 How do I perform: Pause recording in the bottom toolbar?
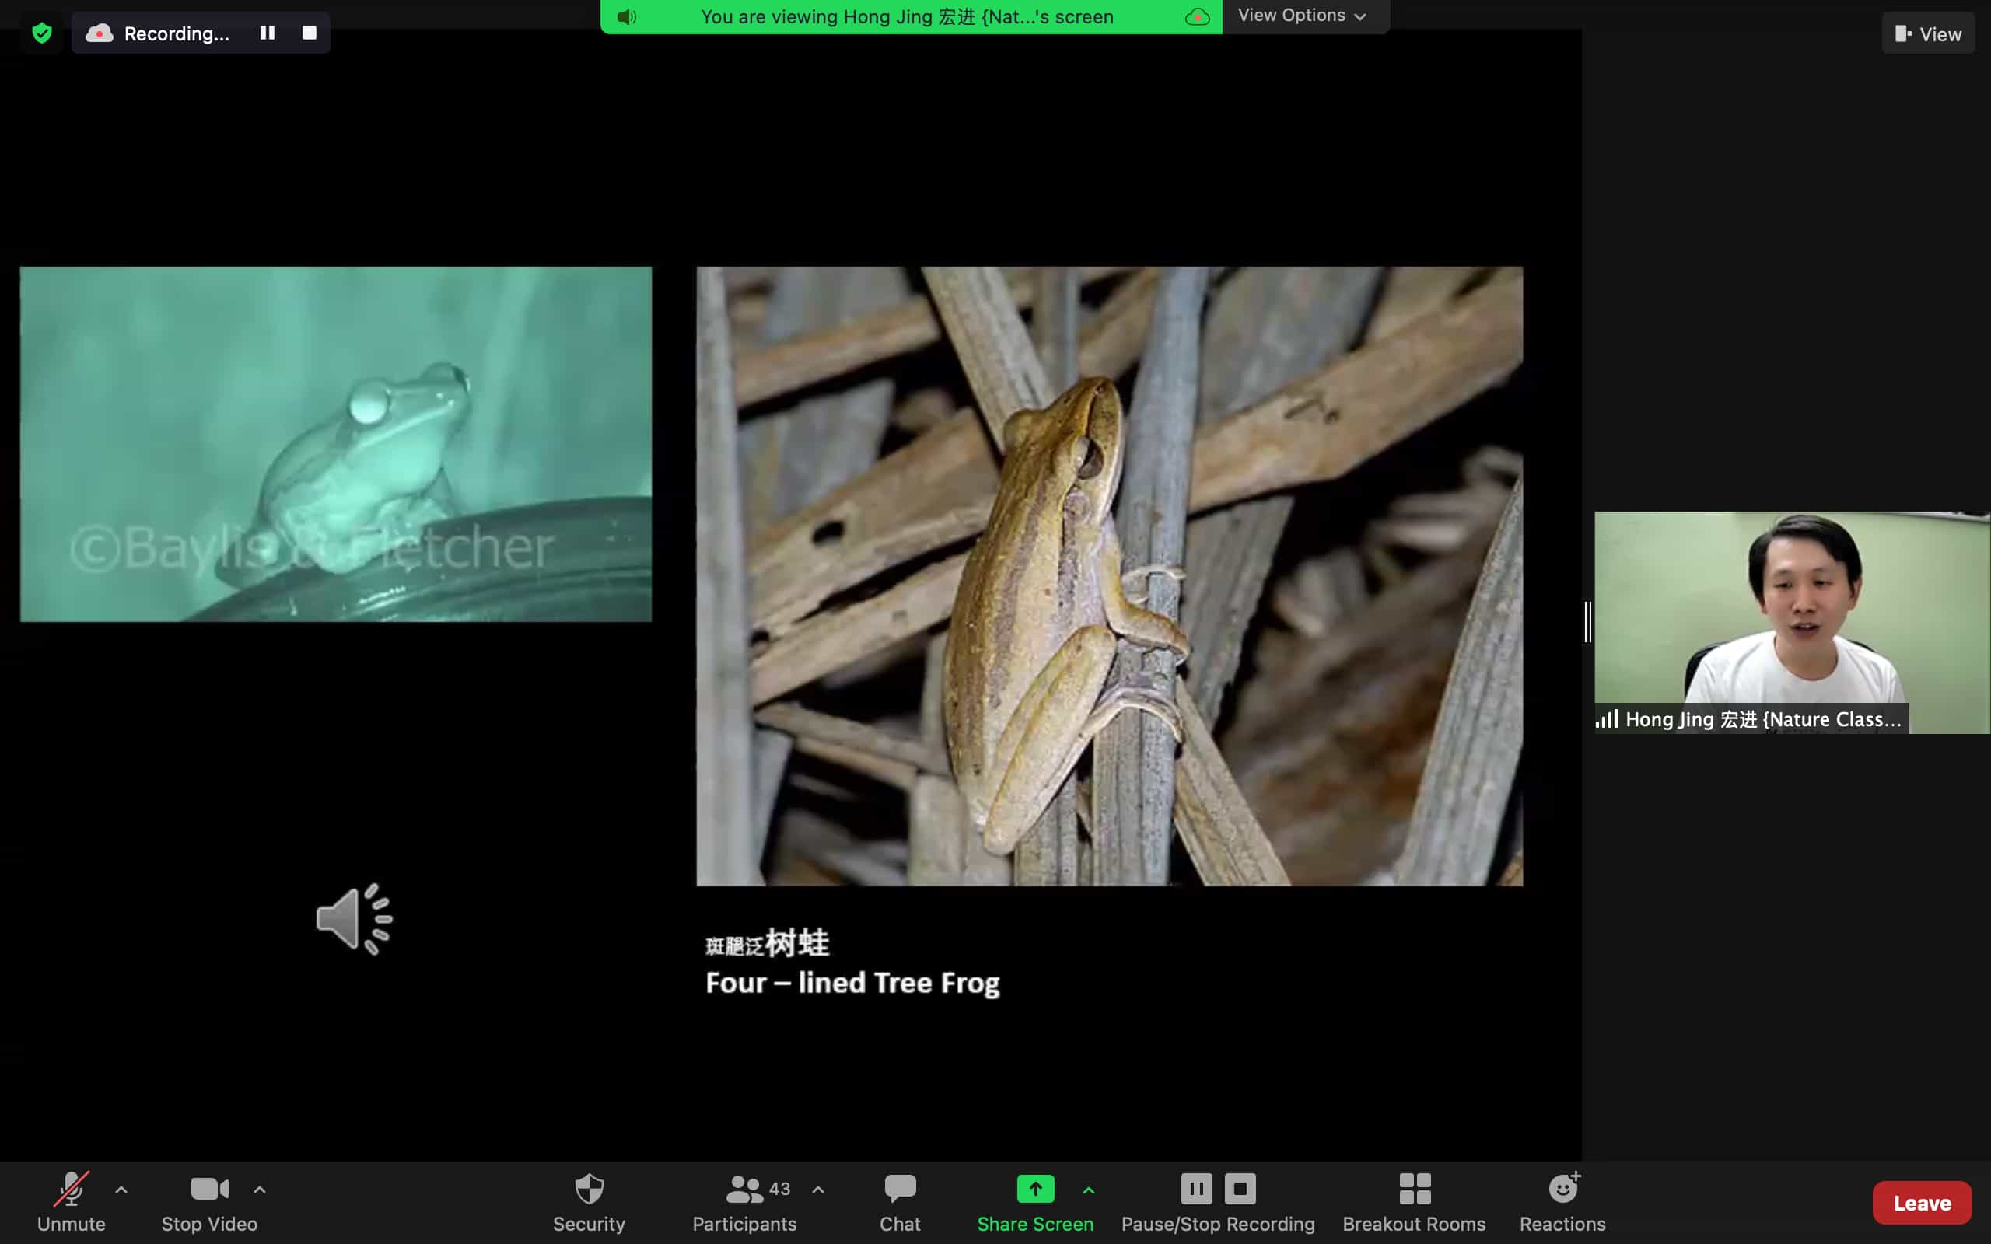point(1196,1189)
